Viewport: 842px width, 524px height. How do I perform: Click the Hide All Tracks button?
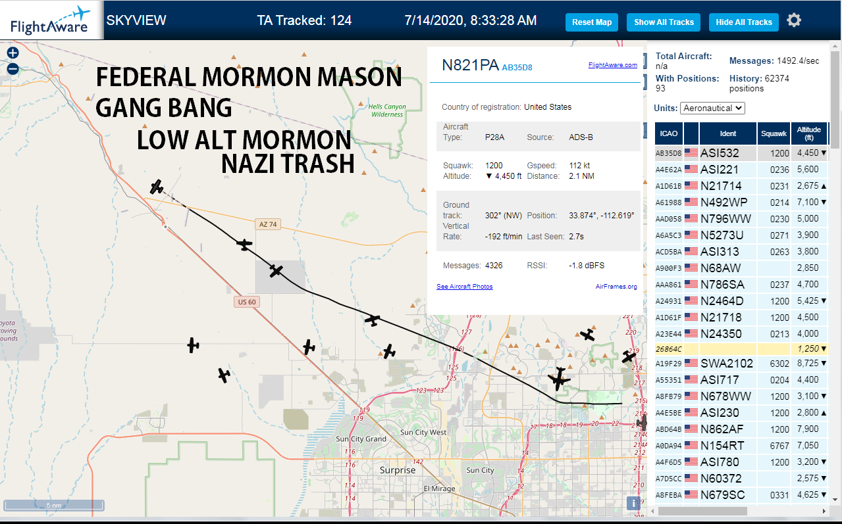(743, 22)
